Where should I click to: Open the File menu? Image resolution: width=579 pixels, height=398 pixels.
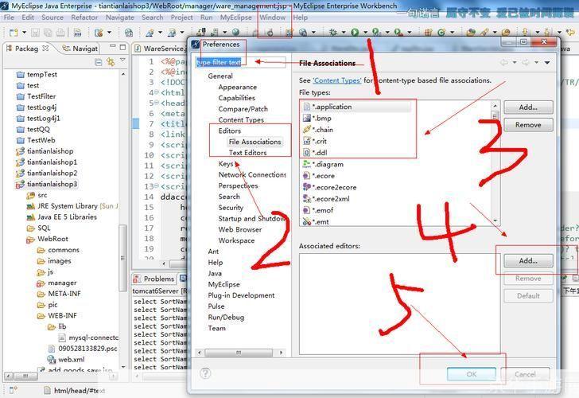9,18
